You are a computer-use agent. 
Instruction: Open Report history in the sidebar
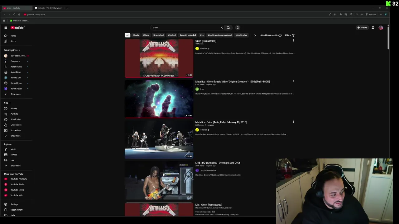[x=16, y=210]
